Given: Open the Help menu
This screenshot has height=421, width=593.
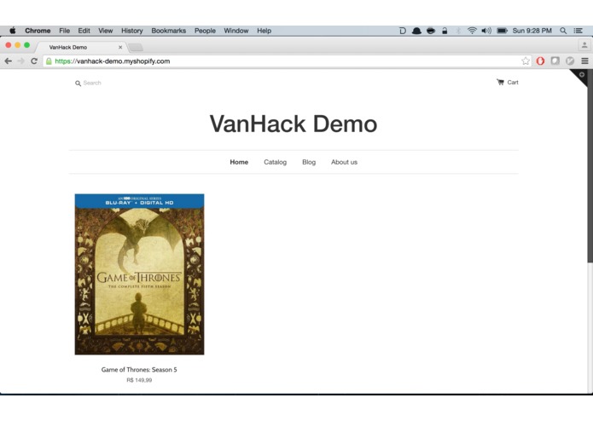Looking at the screenshot, I should [x=264, y=31].
